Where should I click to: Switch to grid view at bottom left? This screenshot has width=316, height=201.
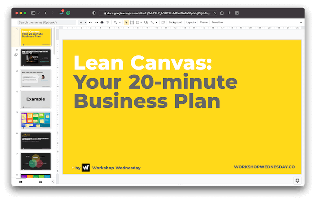[40, 182]
